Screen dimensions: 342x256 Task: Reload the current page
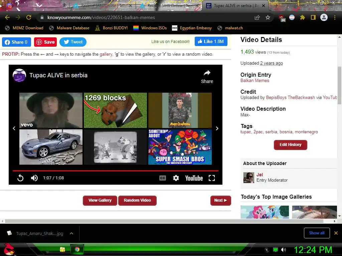29,17
